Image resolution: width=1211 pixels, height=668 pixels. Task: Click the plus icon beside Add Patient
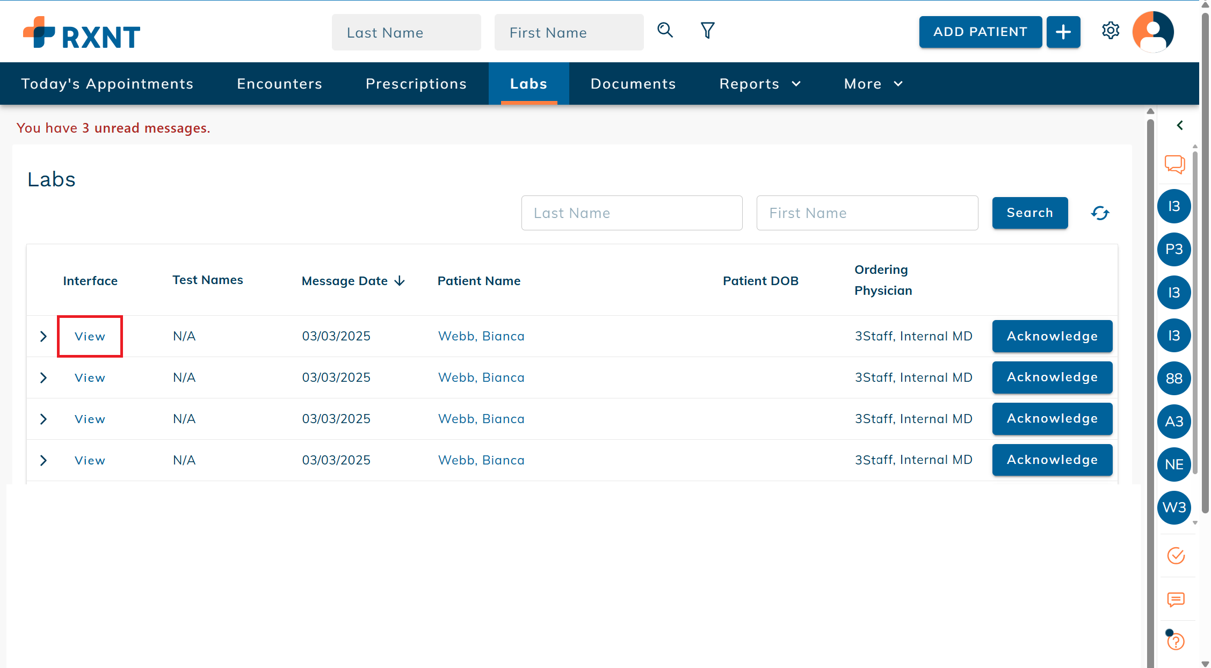[x=1063, y=32]
